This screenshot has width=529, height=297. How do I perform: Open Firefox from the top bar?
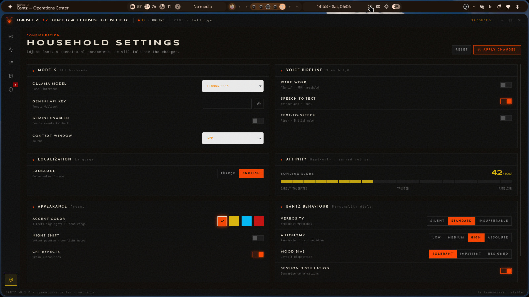(232, 7)
